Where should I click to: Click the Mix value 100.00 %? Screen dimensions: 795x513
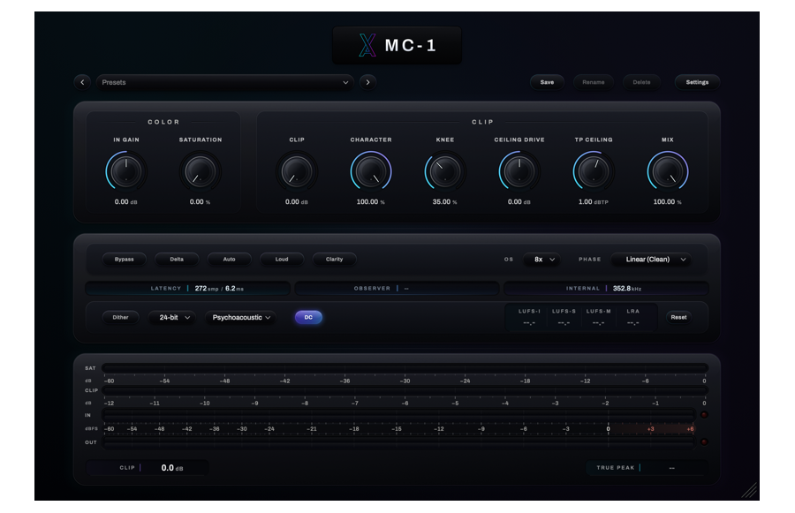click(x=667, y=201)
